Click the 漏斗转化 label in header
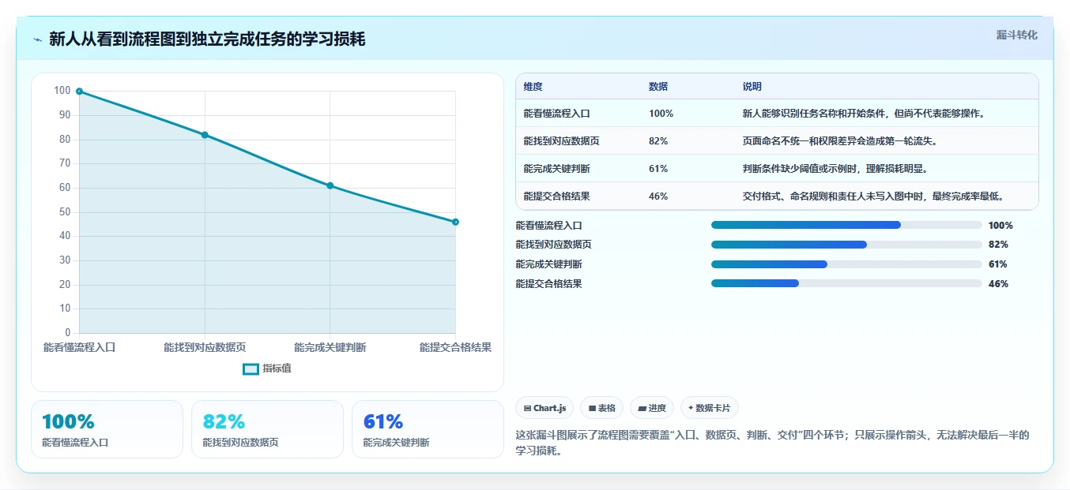Image resolution: width=1070 pixels, height=490 pixels. coord(1016,35)
